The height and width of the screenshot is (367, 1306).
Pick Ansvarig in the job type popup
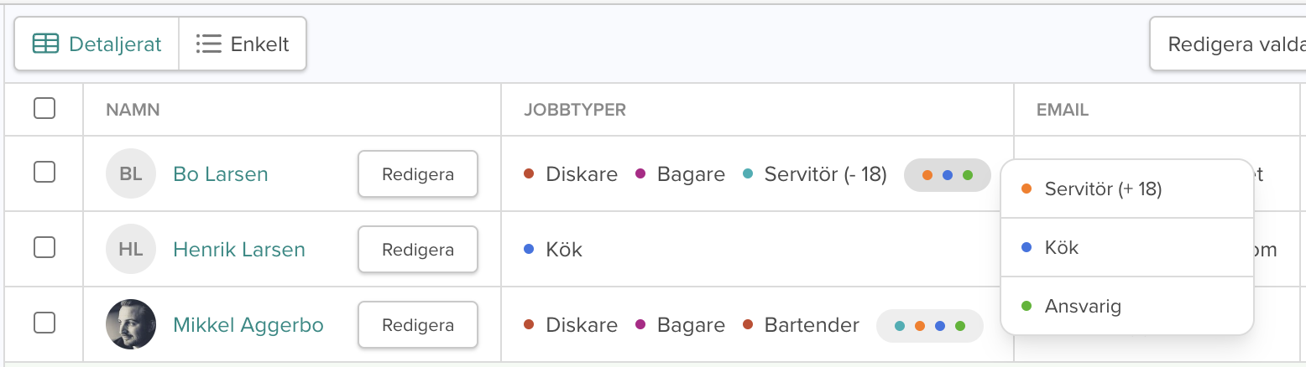click(1082, 307)
